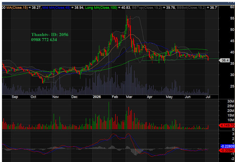Image resolution: width=235 pixels, height=162 pixels.
Task: Click the 36.4 current price tag
Action: point(224,60)
